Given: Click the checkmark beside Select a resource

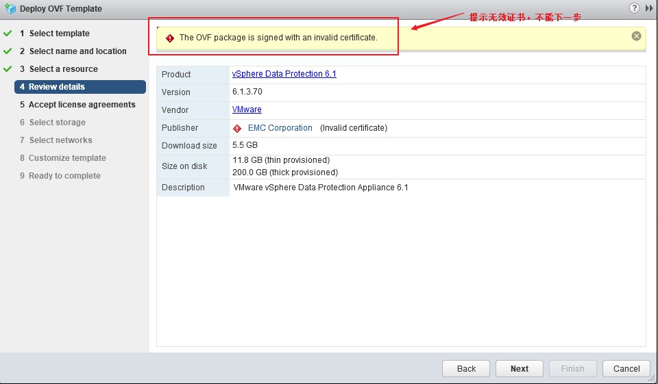Looking at the screenshot, I should (8, 68).
